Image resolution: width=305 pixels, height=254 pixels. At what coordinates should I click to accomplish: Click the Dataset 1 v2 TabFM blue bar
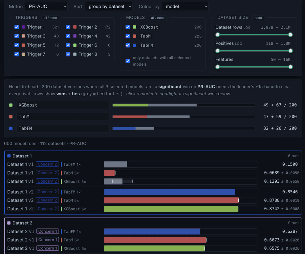point(169,192)
